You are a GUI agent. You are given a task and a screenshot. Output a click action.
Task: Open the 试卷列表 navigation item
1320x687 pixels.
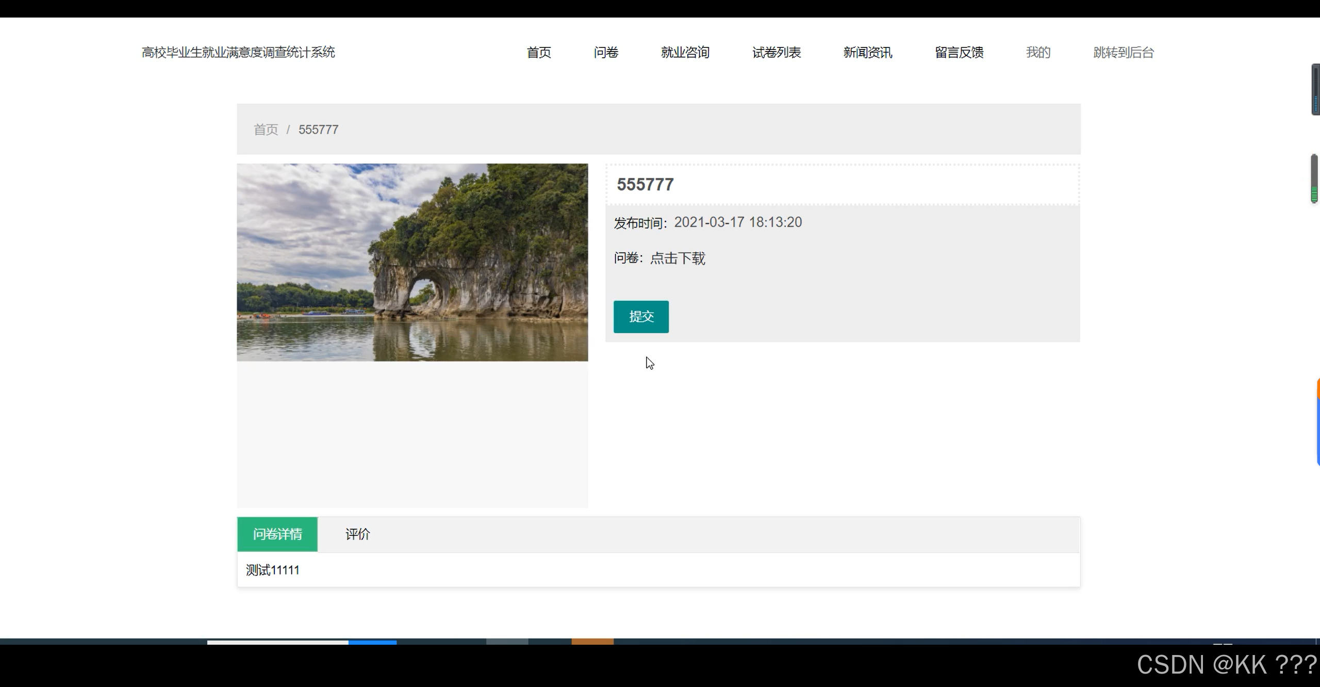point(777,53)
